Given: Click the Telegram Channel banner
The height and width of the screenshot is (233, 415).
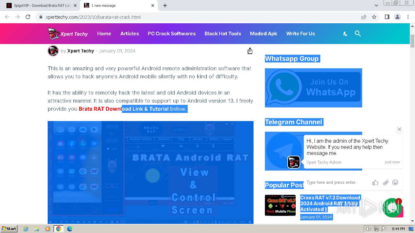Looking at the screenshot, I should [284, 151].
